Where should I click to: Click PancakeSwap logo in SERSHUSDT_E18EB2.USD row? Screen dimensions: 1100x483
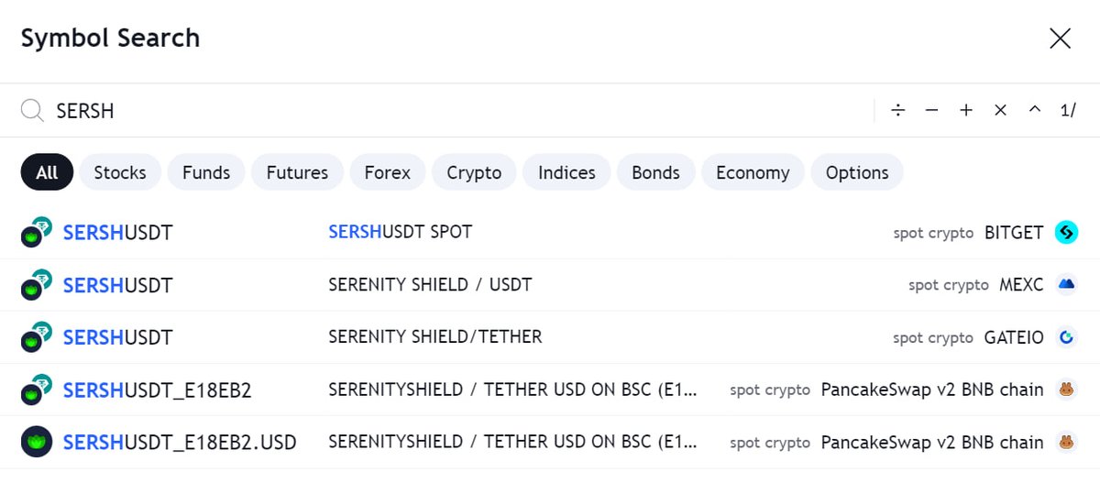pos(1066,442)
